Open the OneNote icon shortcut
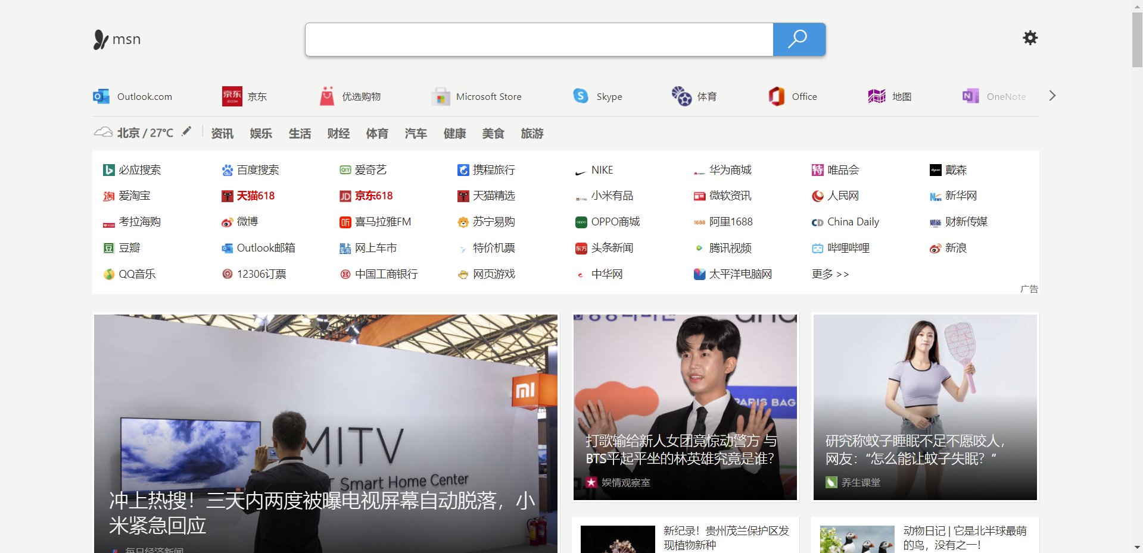 (x=971, y=96)
